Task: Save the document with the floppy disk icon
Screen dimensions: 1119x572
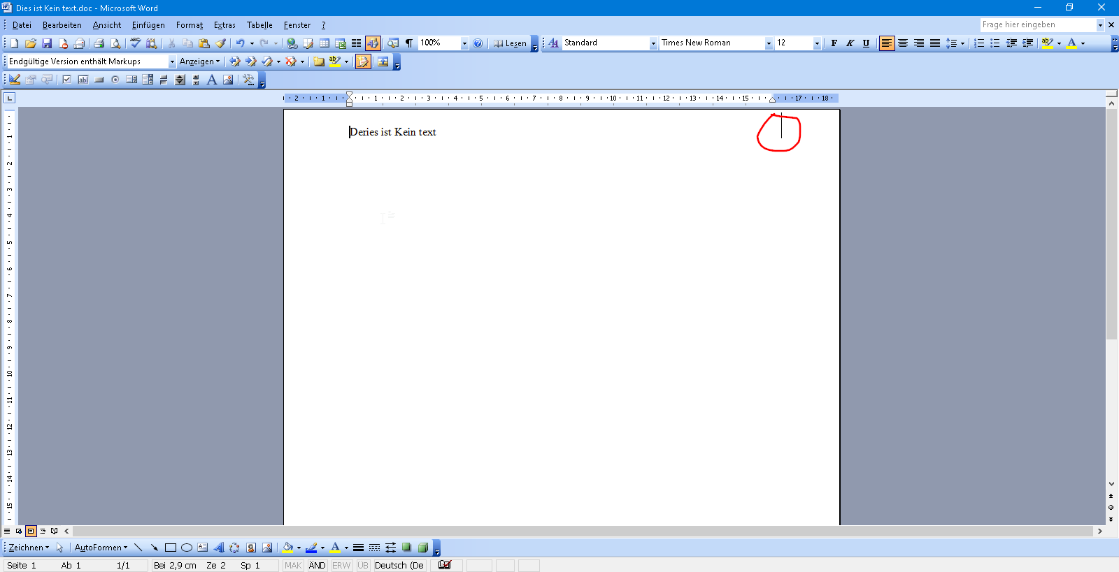Action: pos(47,43)
